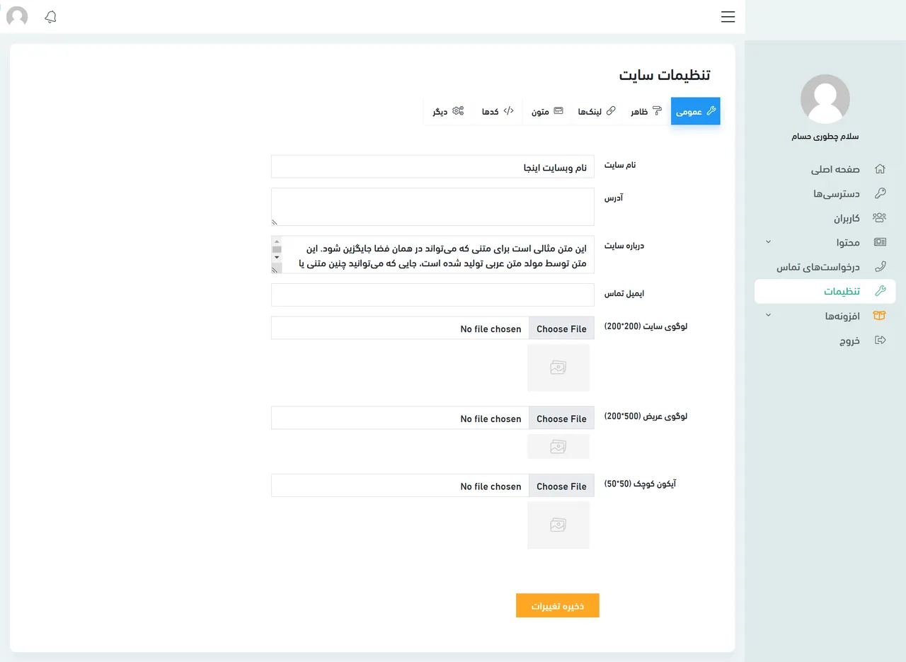
Task: Switch to the لینک‌ها tab
Action: 597,111
